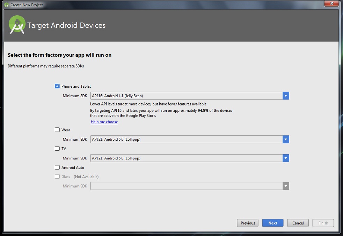Click the Android Auto label
Screen dimensions: 343x236
pyautogui.click(x=73, y=167)
